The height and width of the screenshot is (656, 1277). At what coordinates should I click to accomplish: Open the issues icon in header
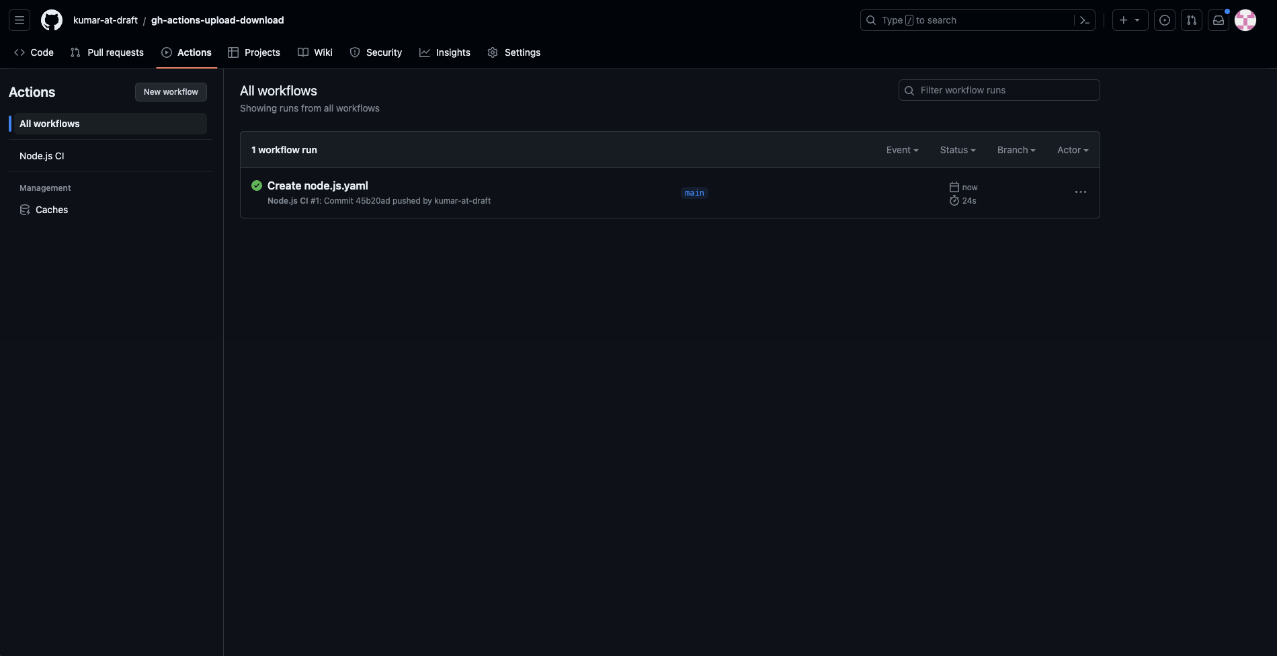point(1165,20)
